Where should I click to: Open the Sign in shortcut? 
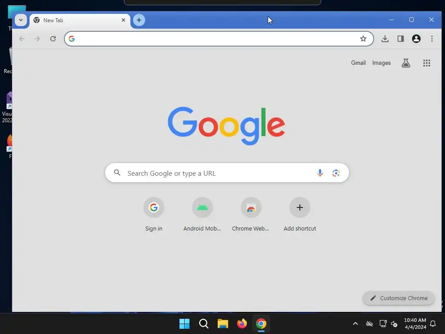point(153,214)
